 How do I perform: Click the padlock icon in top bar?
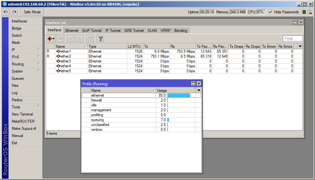309,12
